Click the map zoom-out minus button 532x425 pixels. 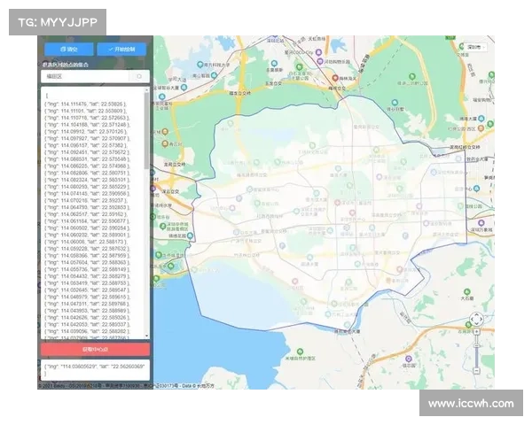pos(477,371)
